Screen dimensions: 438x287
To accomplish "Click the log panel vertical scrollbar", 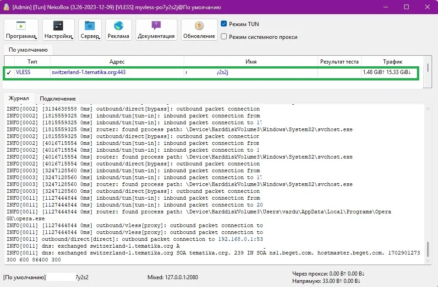I will point(428,249).
